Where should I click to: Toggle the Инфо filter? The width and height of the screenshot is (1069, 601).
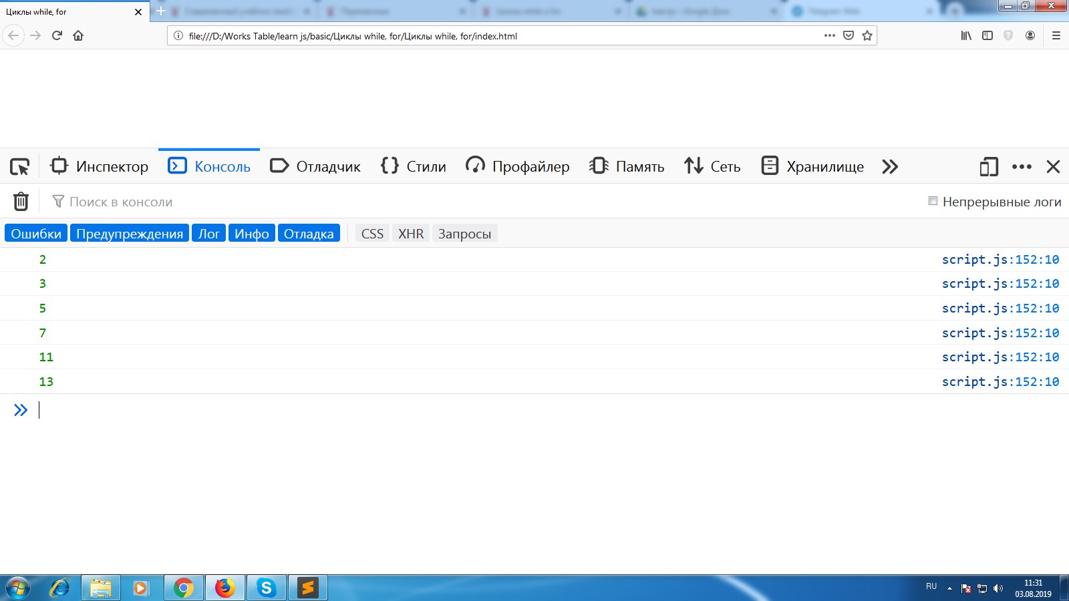tap(252, 234)
